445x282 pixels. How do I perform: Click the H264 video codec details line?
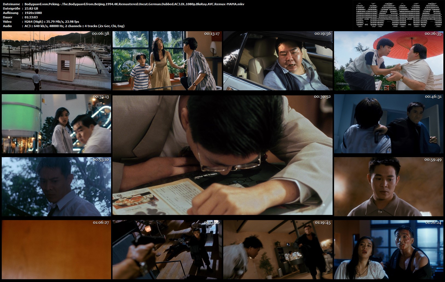click(x=52, y=22)
